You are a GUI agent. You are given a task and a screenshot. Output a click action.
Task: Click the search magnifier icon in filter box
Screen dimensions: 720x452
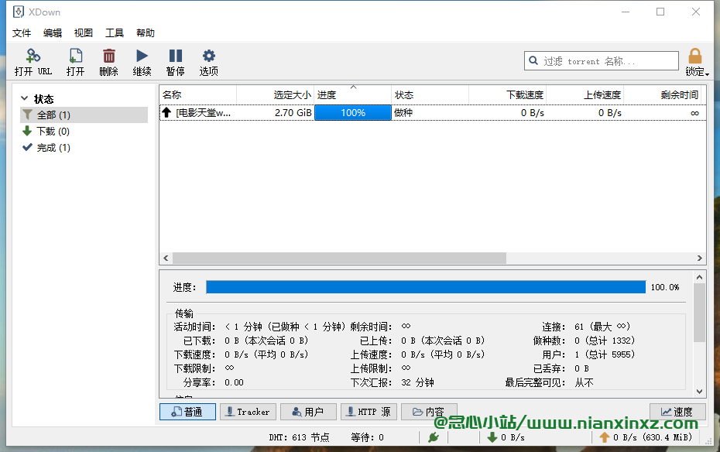(533, 60)
